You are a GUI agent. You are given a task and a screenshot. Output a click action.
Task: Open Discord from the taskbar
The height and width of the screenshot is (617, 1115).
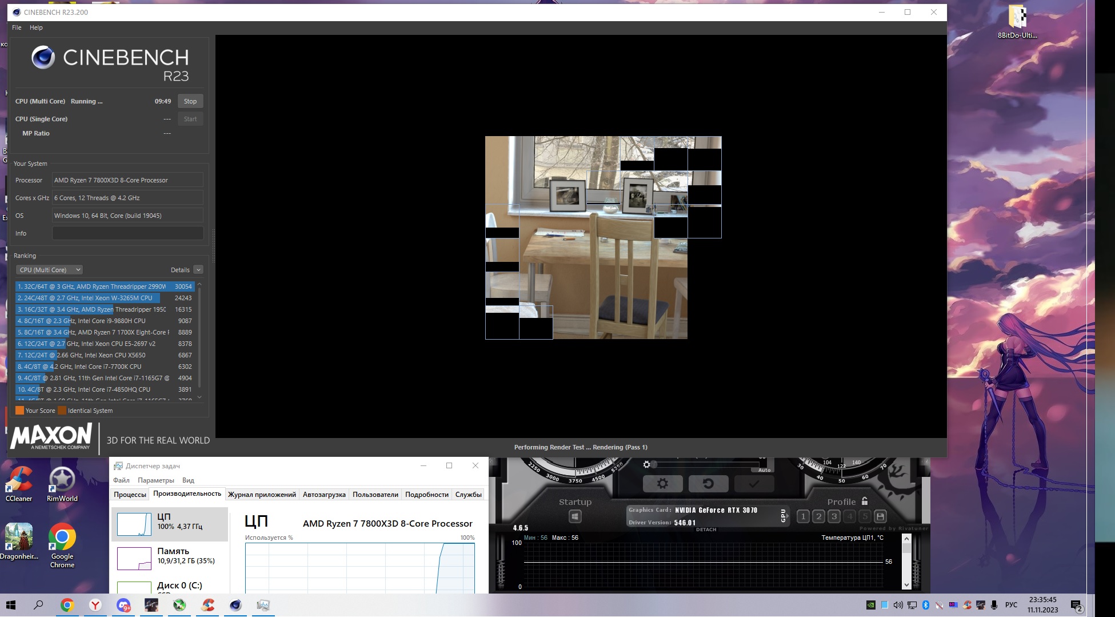pyautogui.click(x=123, y=605)
